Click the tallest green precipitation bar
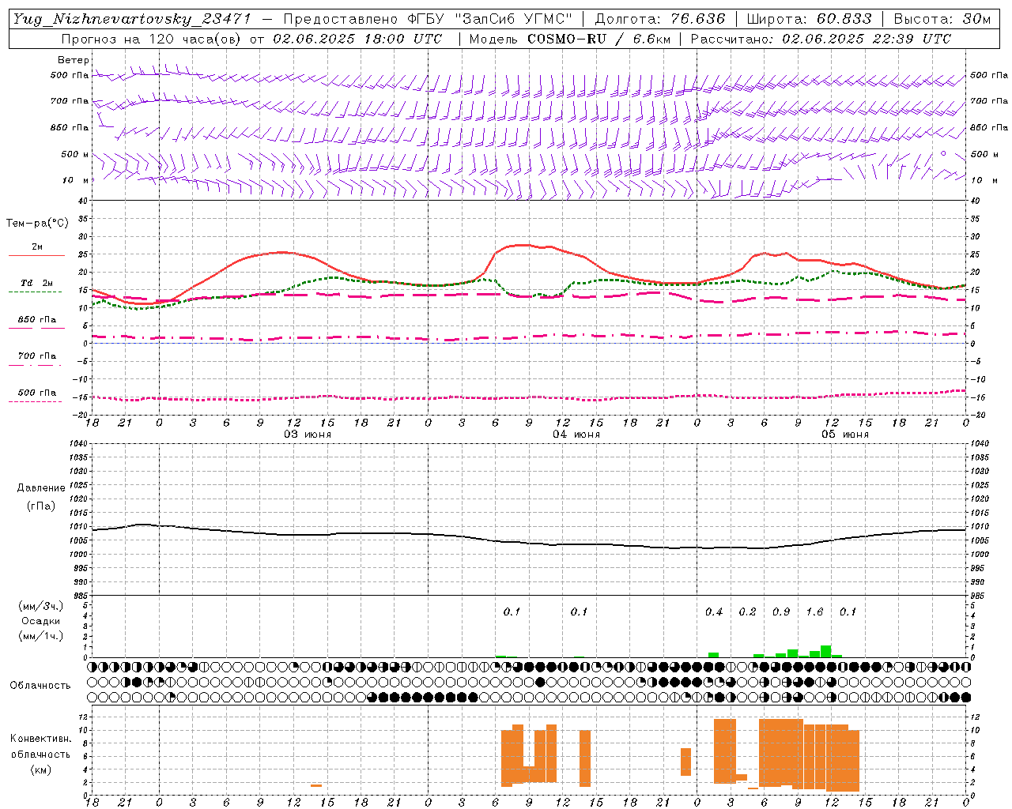Viewport: 1012px width, 809px height. pyautogui.click(x=825, y=651)
